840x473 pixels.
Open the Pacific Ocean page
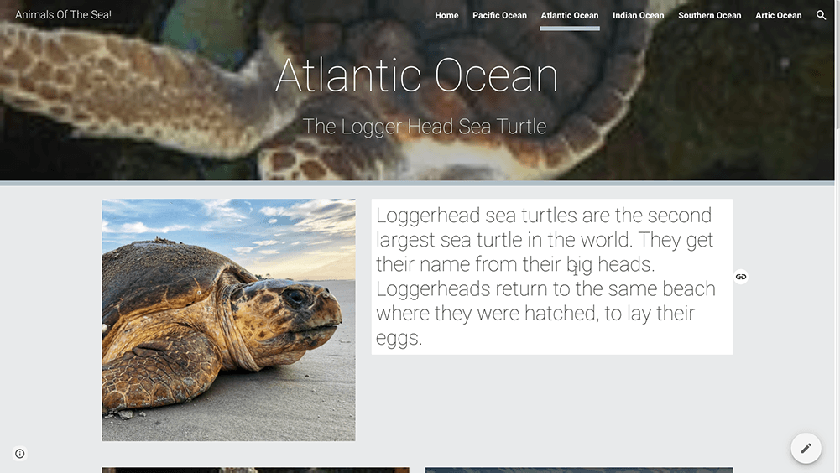499,15
